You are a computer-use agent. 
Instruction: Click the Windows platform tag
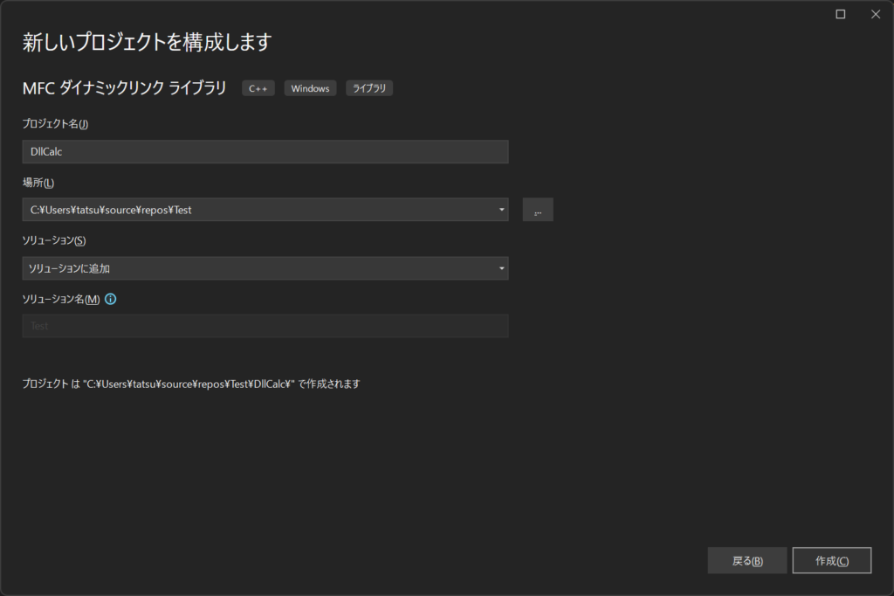(310, 88)
